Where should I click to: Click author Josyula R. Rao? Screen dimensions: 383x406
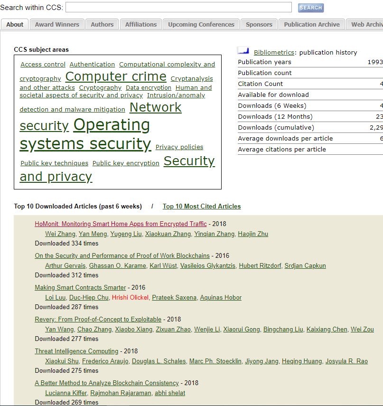pyautogui.click(x=346, y=361)
